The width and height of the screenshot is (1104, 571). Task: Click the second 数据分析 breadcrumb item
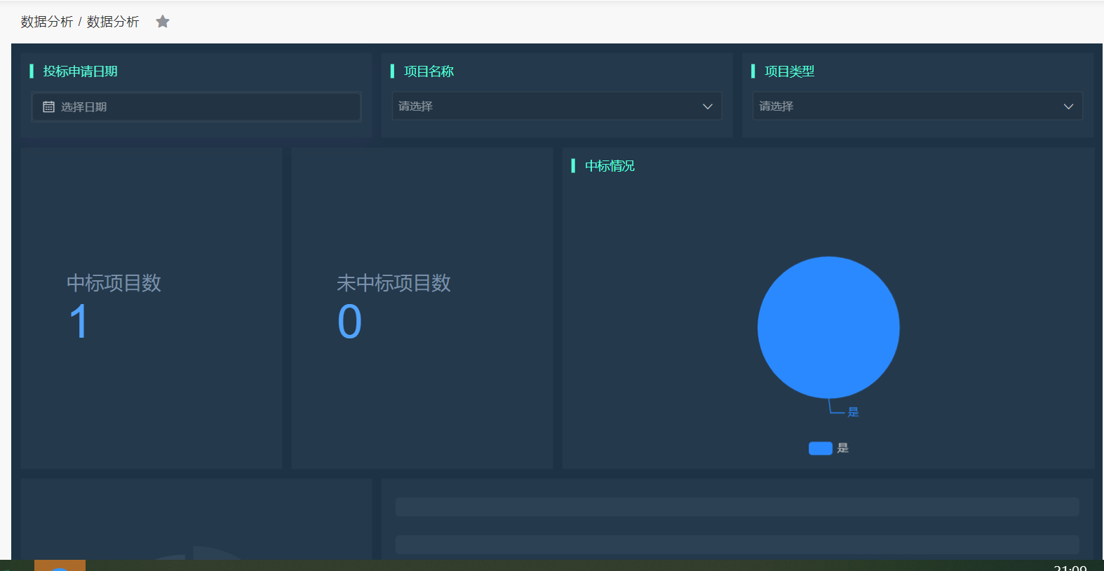point(113,22)
